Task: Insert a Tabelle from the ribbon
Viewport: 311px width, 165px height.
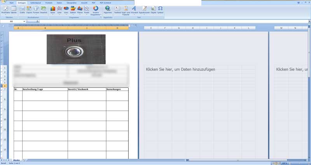Action: pos(14,10)
